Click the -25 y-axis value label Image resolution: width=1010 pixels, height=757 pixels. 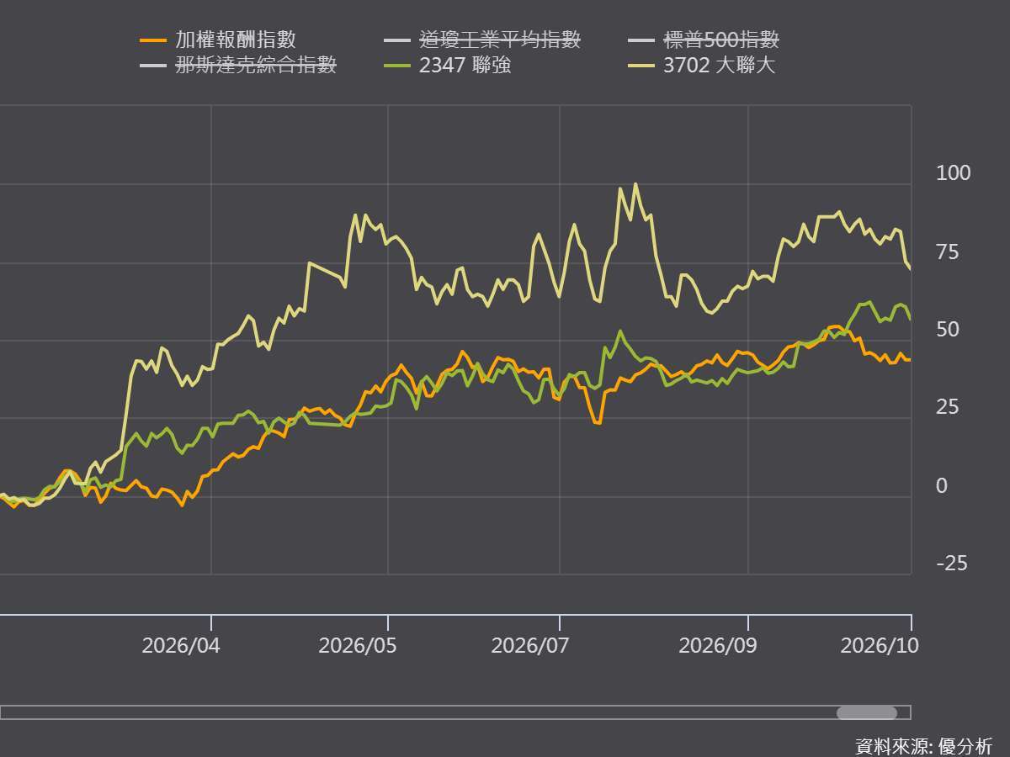point(951,564)
